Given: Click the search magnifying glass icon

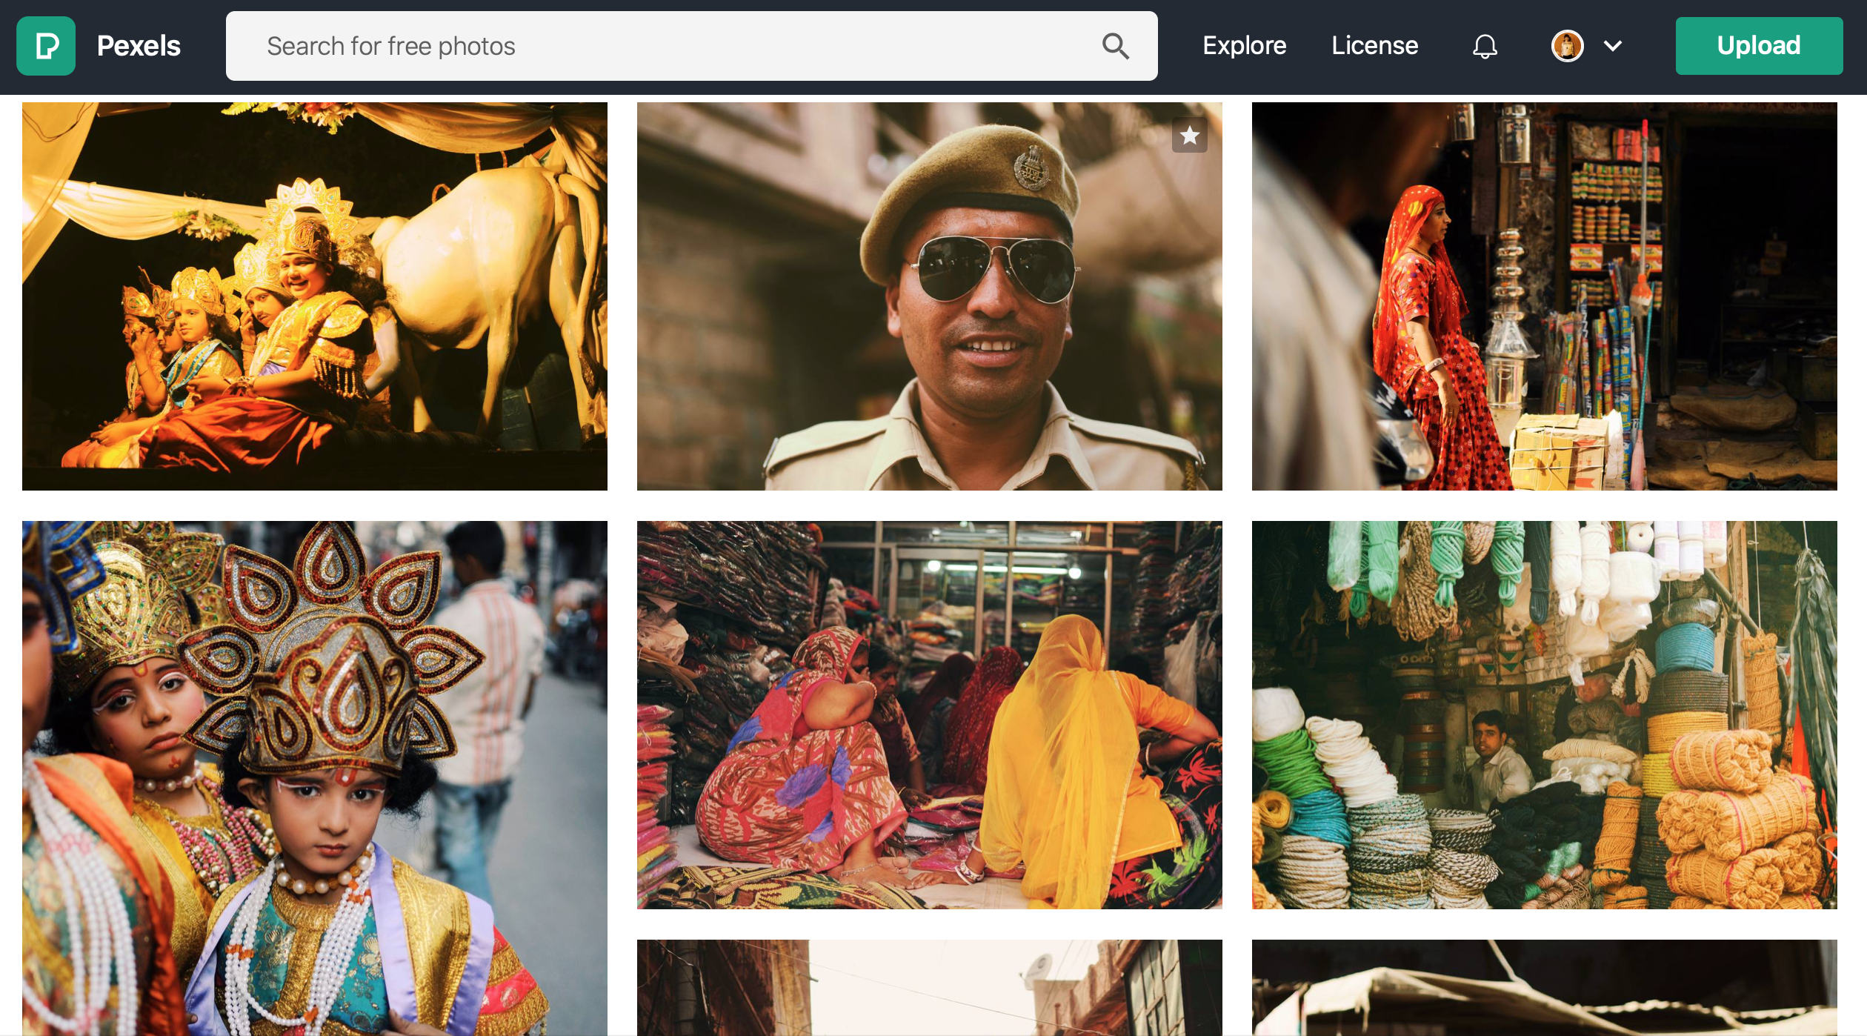Looking at the screenshot, I should pos(1115,46).
